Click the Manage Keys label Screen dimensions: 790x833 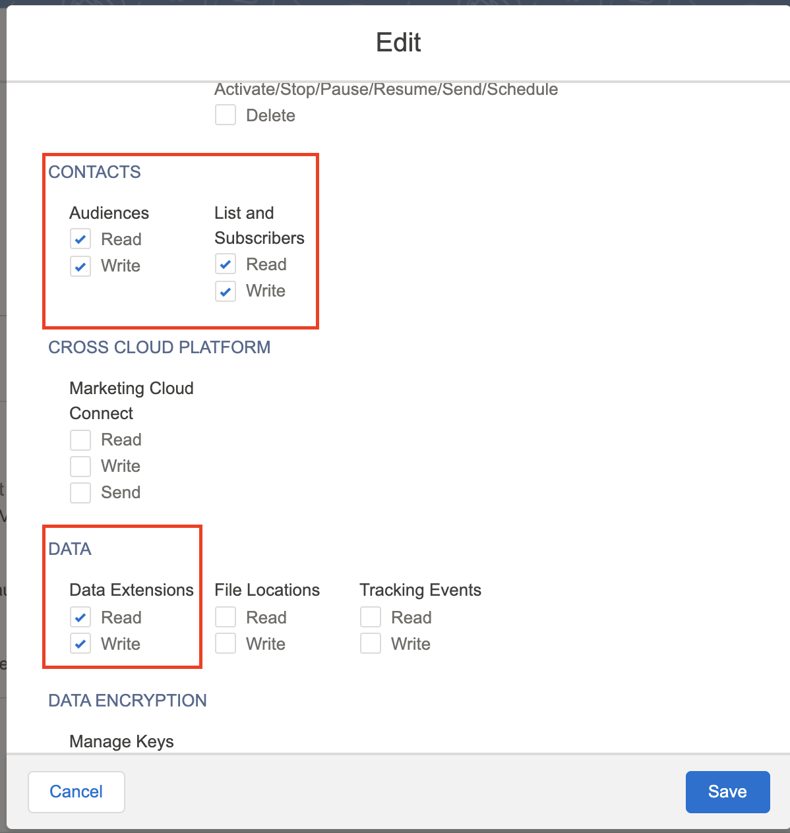tap(121, 741)
